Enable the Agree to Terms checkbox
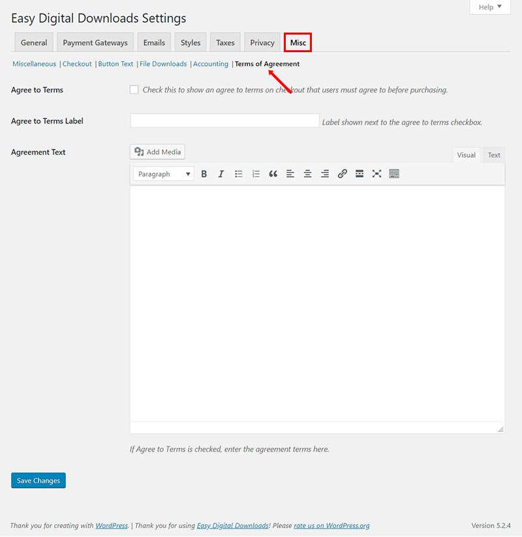The image size is (522, 537). [134, 90]
